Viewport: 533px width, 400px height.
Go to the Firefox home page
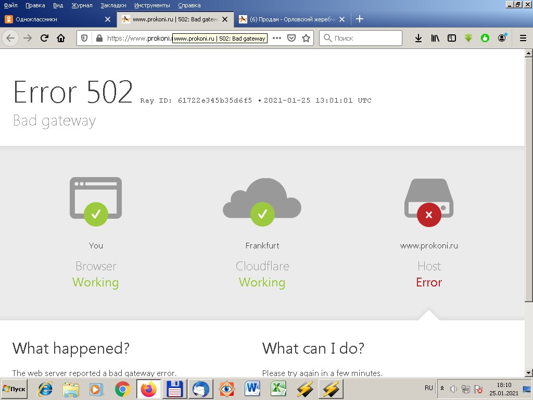click(x=61, y=38)
